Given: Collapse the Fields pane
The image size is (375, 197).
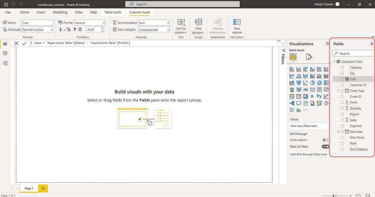Looking at the screenshot, I should coord(371,44).
